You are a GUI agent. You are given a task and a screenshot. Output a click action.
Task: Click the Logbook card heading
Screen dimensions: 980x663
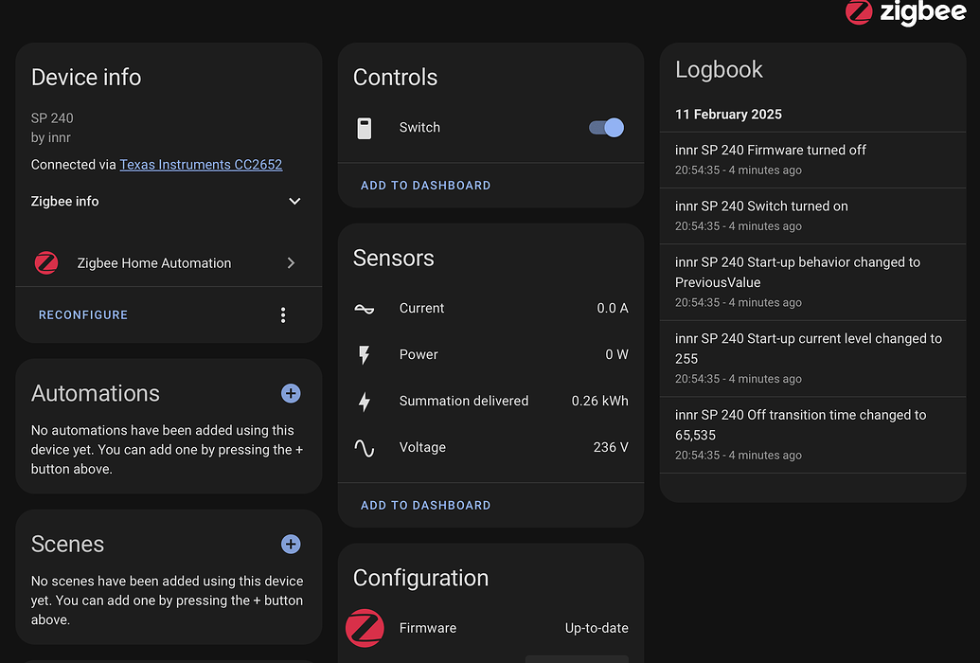click(x=719, y=69)
